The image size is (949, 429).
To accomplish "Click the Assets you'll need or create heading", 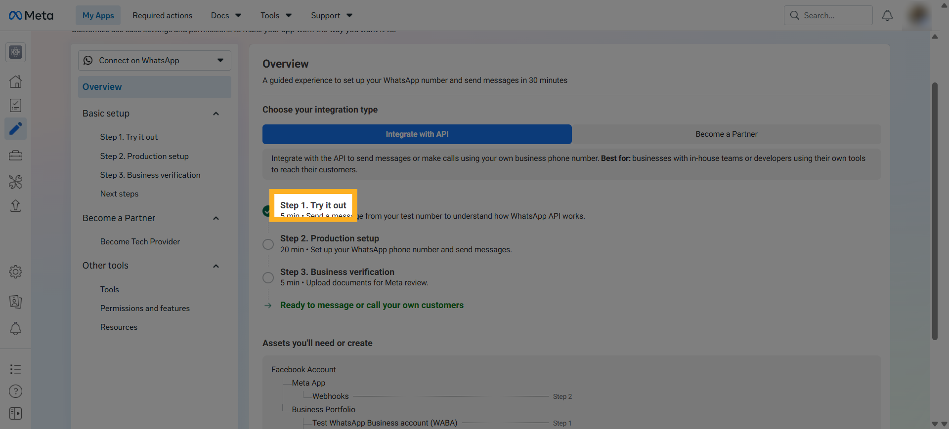I will pos(317,343).
